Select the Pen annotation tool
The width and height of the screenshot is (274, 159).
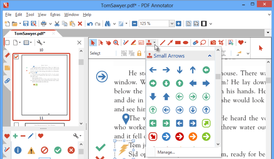point(126,43)
